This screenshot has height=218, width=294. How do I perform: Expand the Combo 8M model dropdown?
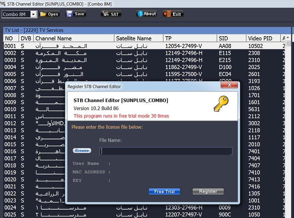pyautogui.click(x=33, y=14)
